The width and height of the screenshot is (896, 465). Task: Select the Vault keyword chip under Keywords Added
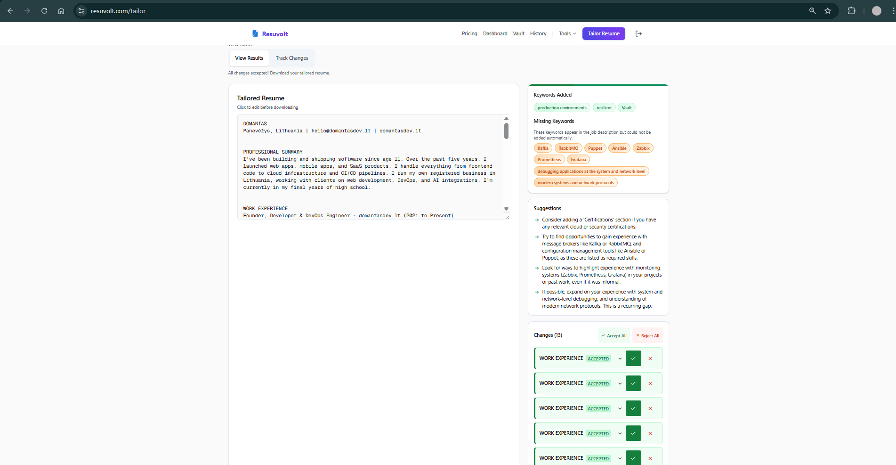click(626, 107)
